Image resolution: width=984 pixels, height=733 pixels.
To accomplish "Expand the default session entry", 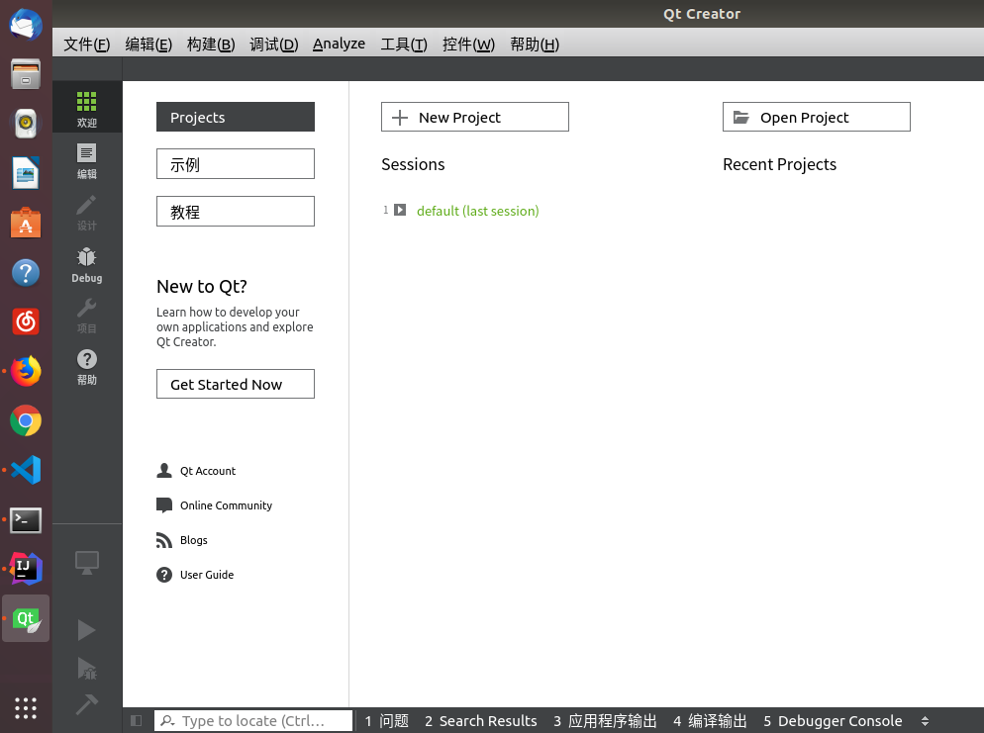I will [x=400, y=210].
